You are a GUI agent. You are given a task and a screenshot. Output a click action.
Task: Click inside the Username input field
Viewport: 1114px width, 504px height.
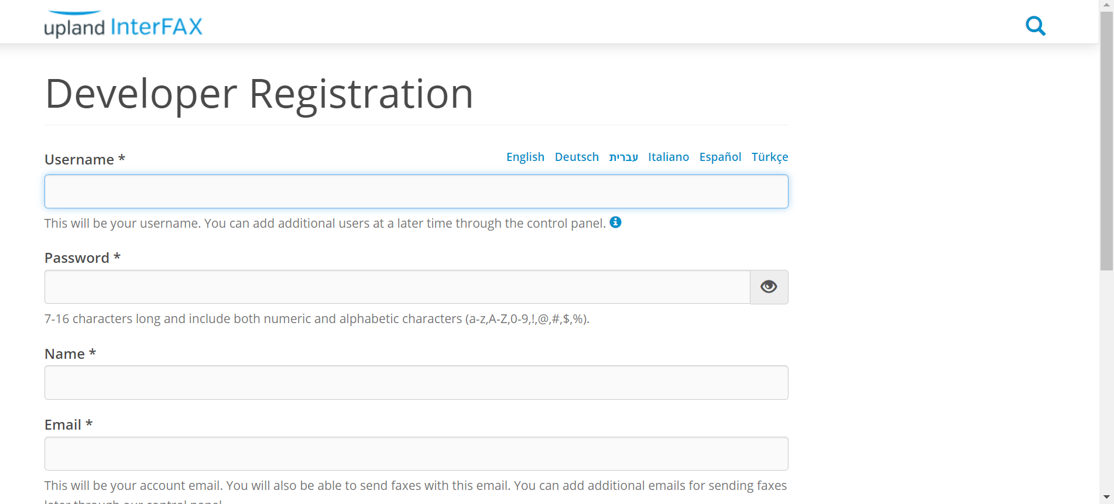[x=416, y=191]
